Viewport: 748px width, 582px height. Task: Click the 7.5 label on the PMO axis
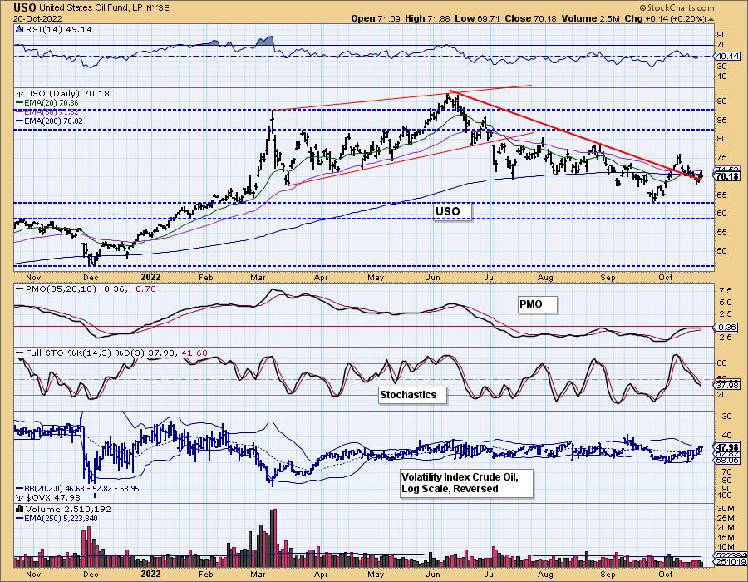(725, 291)
